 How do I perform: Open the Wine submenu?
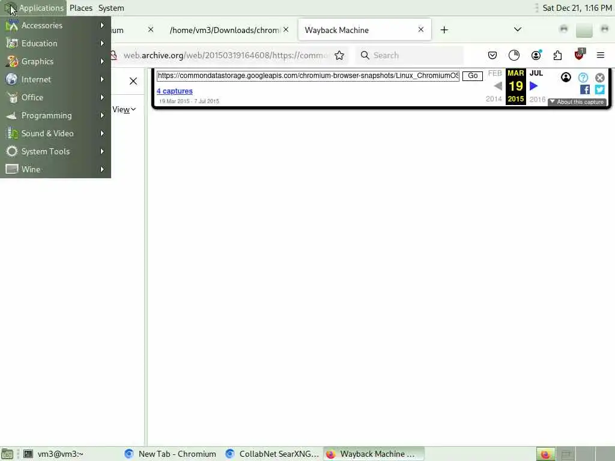click(55, 169)
